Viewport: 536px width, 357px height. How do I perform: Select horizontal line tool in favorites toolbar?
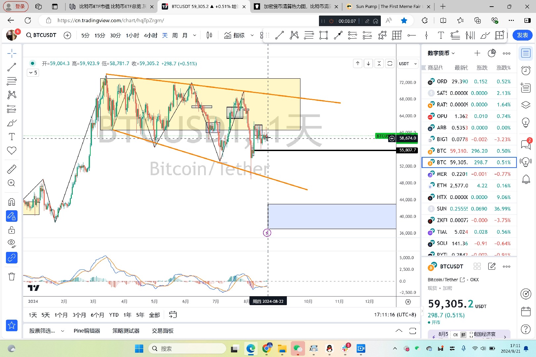412,35
